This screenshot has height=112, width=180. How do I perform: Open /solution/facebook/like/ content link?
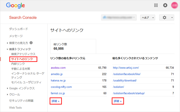pos(127,74)
